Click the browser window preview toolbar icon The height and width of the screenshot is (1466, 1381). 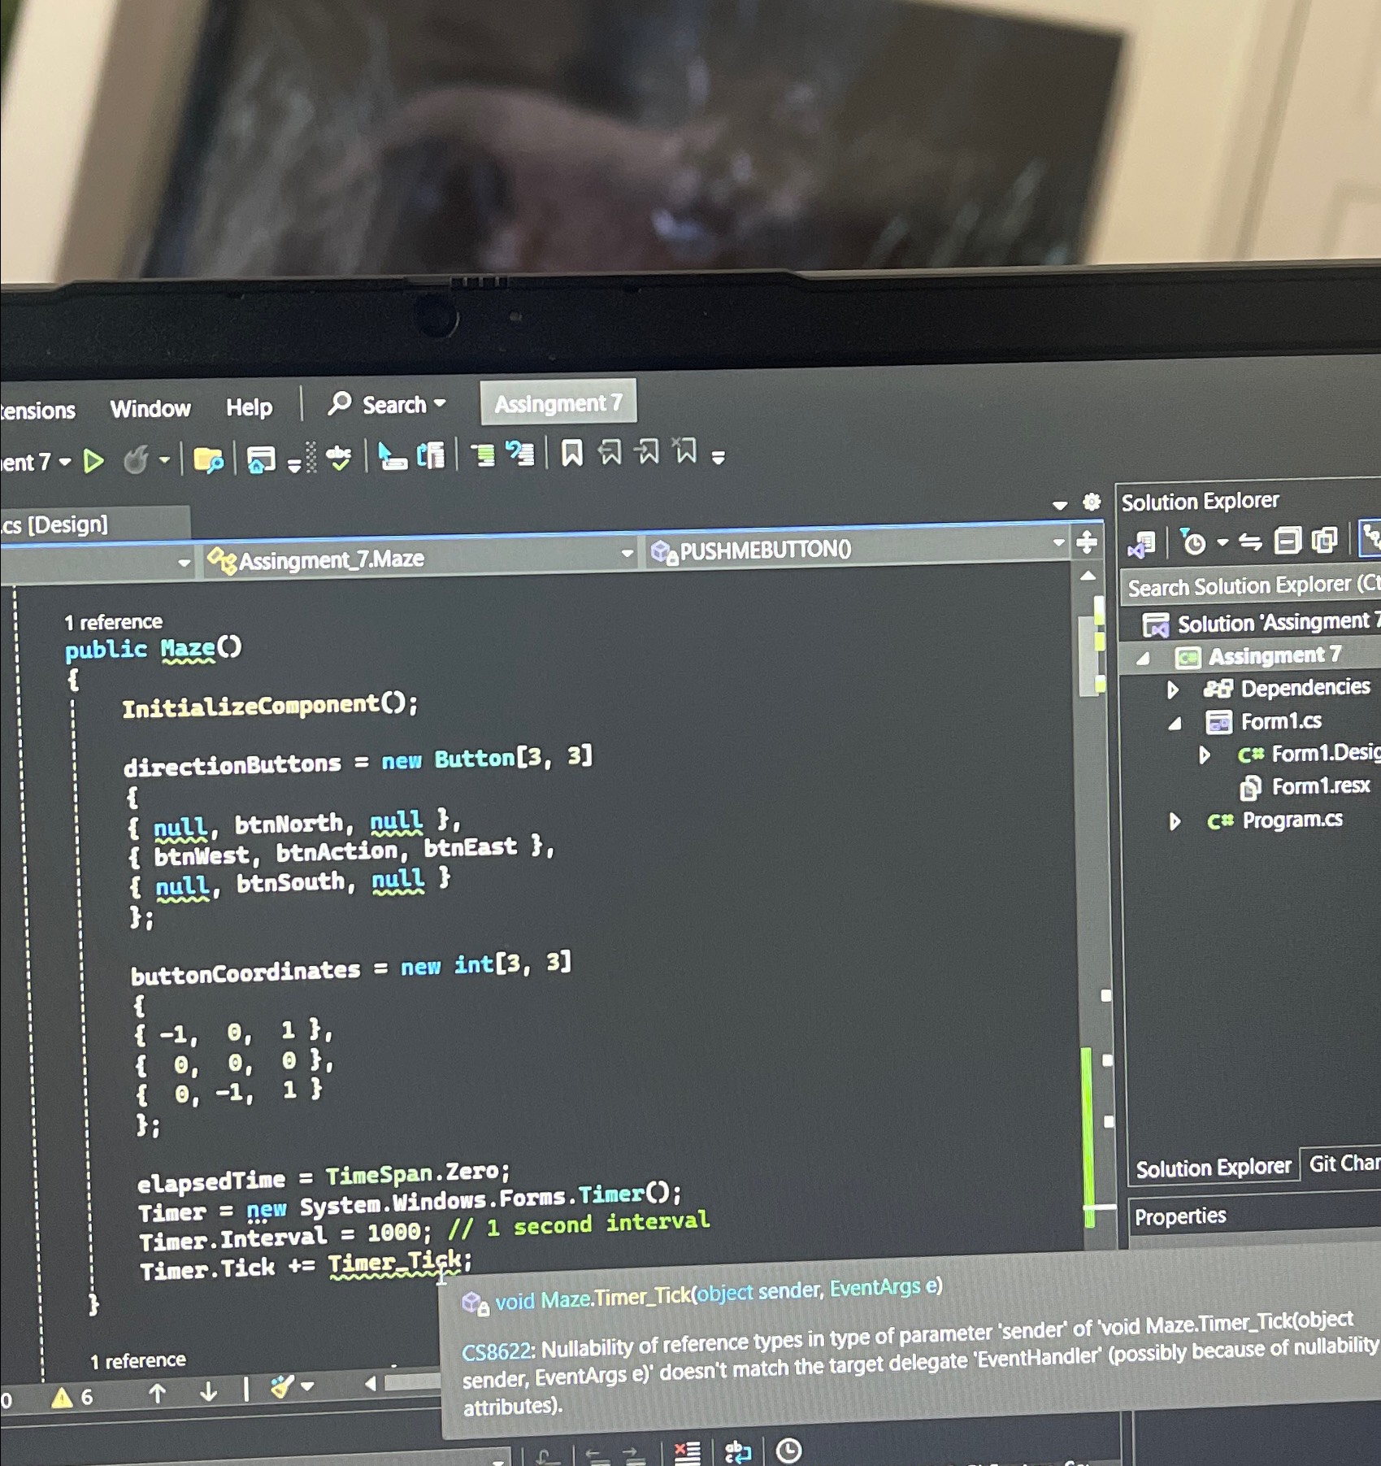(x=261, y=459)
